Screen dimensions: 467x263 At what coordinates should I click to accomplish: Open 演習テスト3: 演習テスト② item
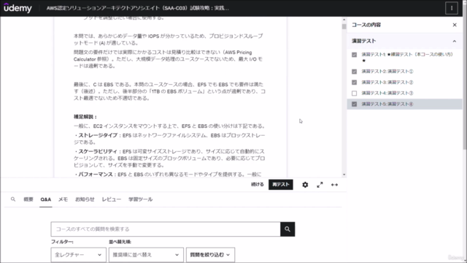click(387, 83)
